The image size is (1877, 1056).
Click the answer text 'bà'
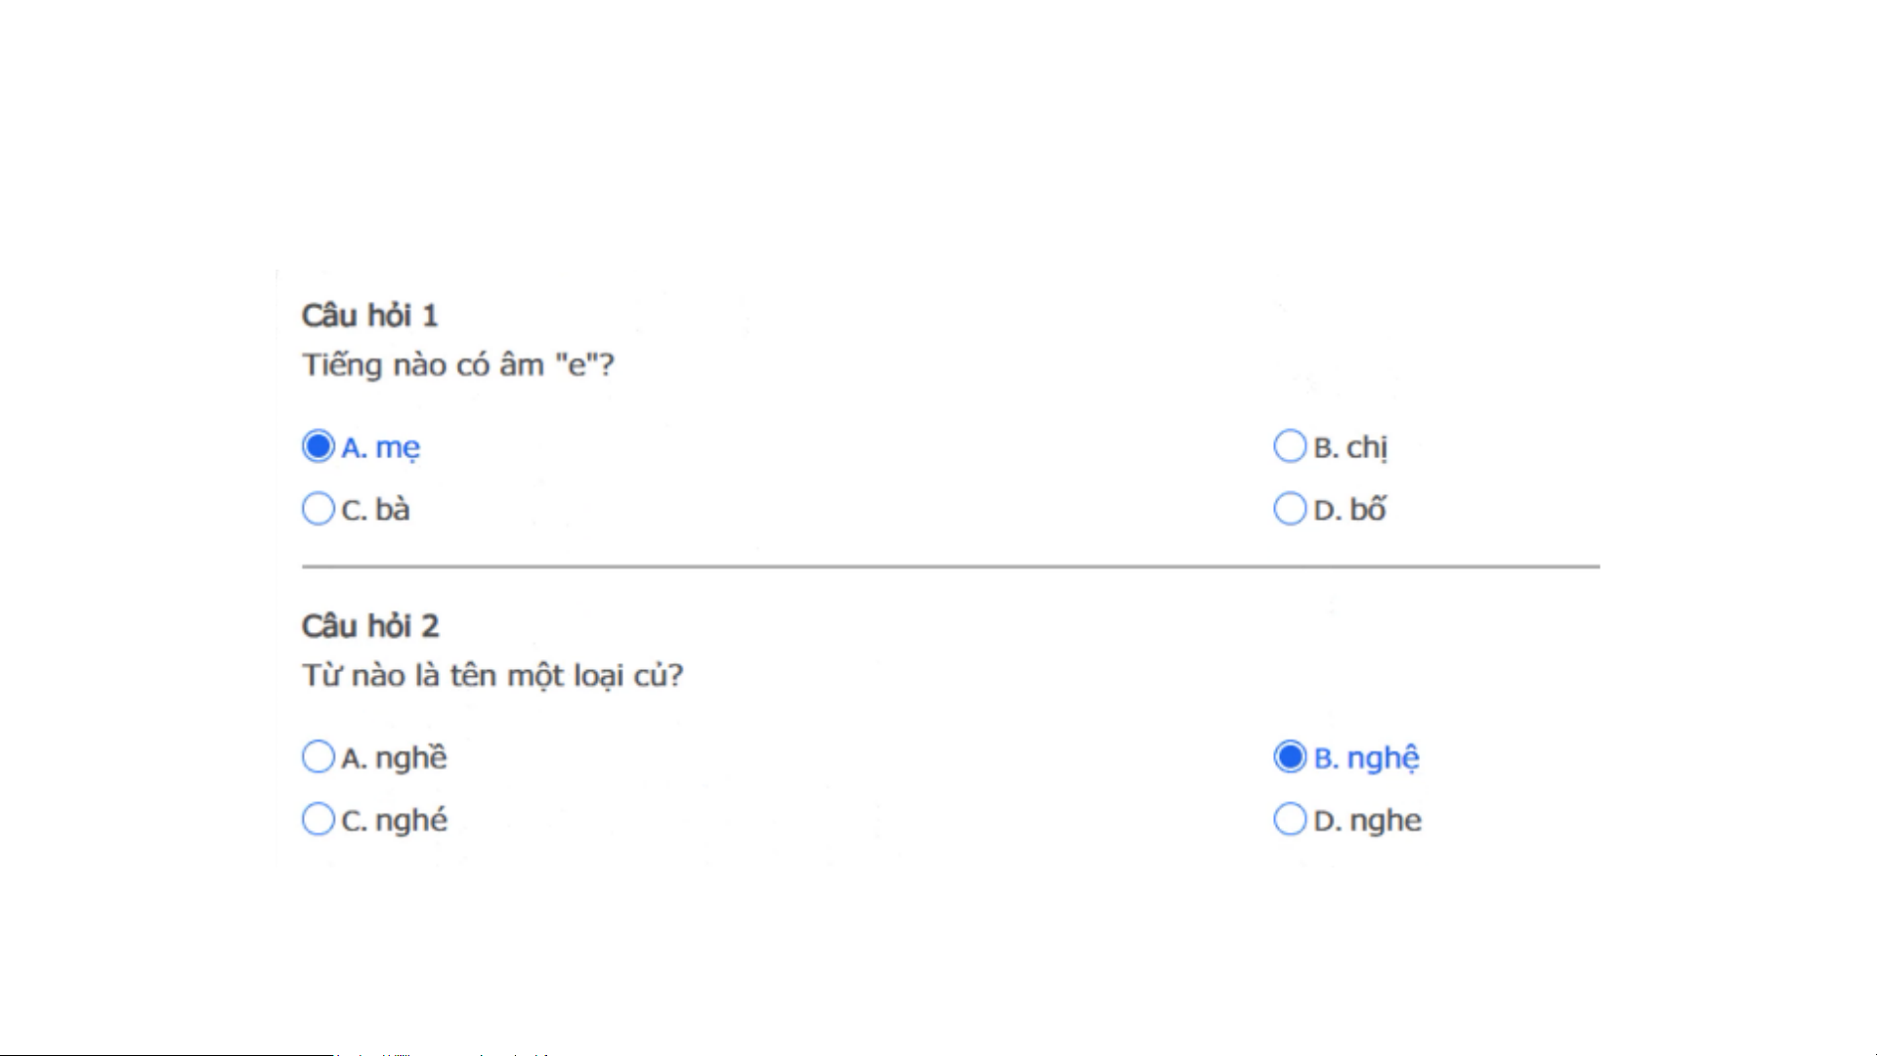tap(393, 510)
